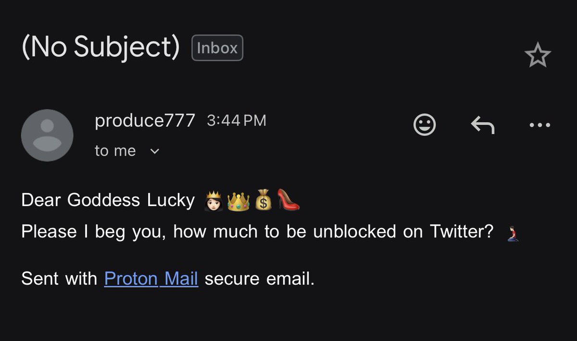Click sender name produce777

pyautogui.click(x=145, y=120)
